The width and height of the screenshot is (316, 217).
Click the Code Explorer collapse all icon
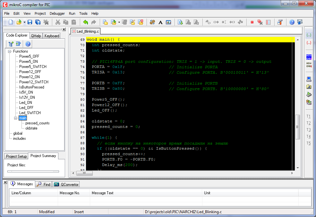[x=18, y=44]
